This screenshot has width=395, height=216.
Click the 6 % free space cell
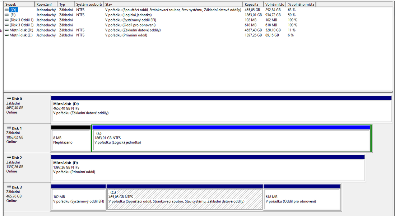coord(291,35)
